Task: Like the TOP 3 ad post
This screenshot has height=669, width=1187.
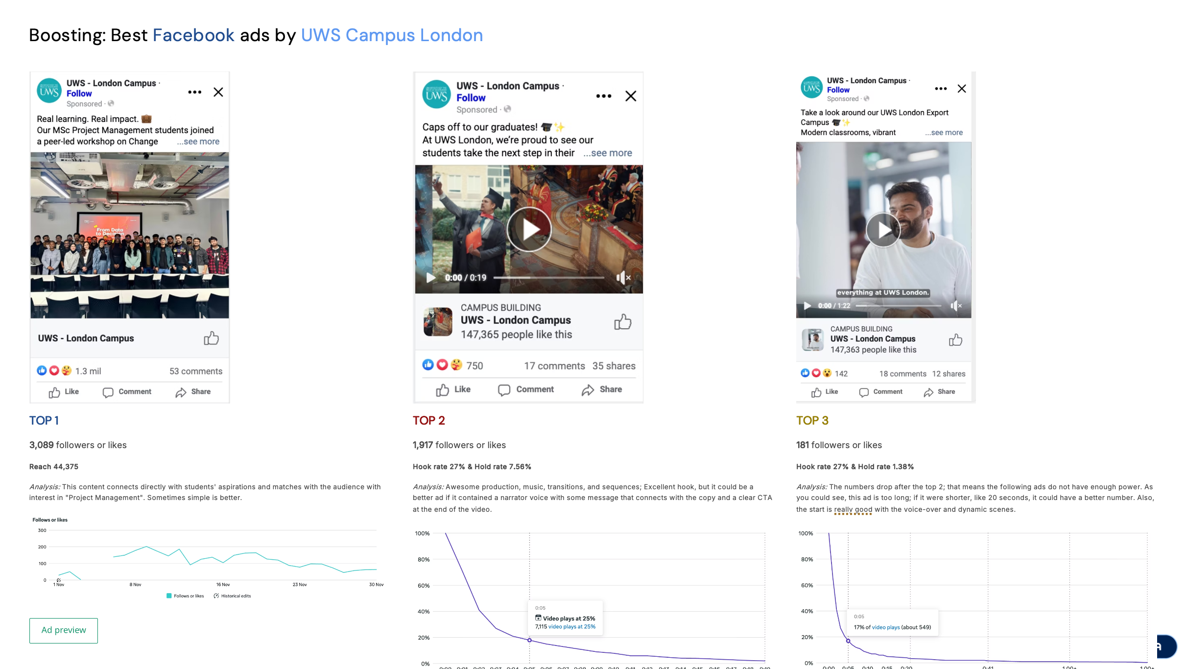Action: tap(825, 392)
